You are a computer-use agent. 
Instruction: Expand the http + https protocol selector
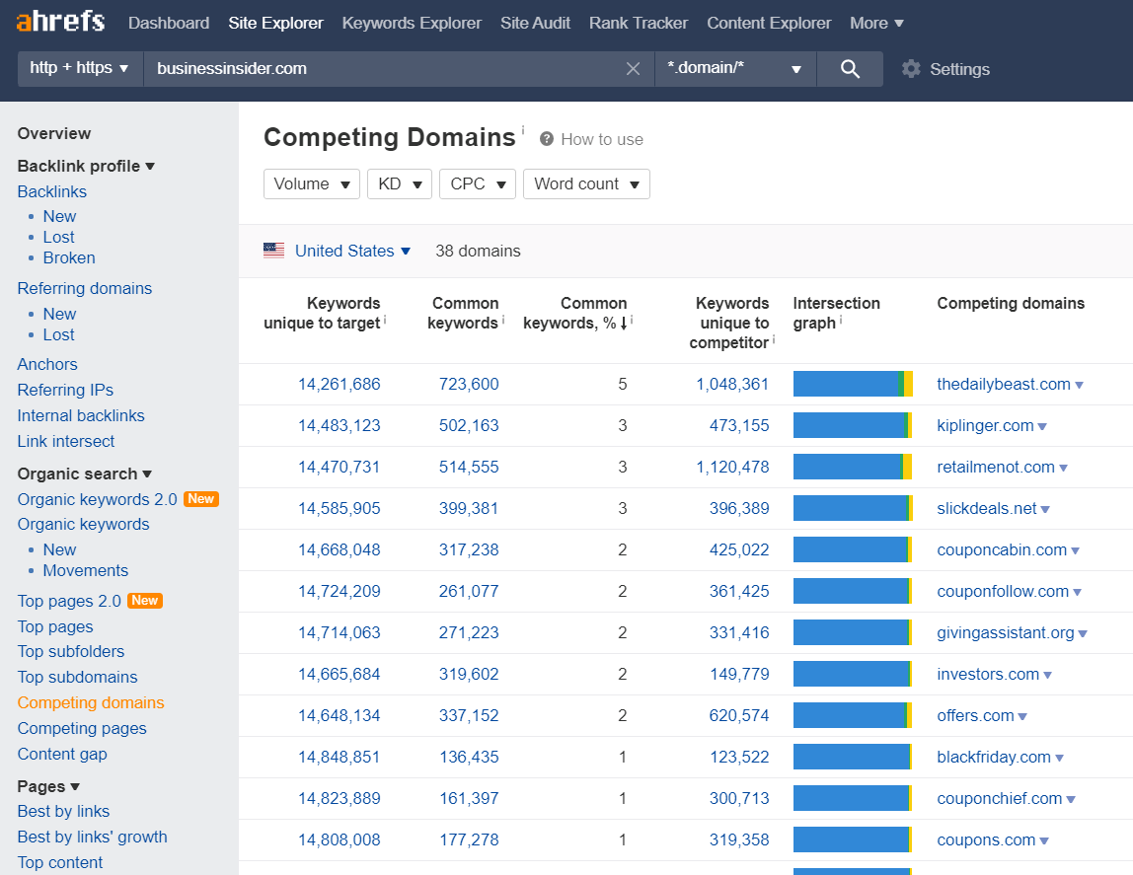80,69
